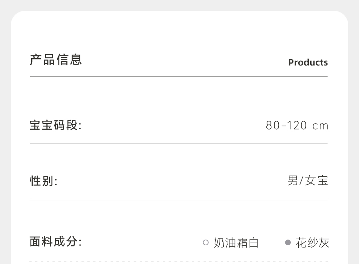Click the 宝宝码段 row label
The height and width of the screenshot is (264, 359).
click(56, 125)
